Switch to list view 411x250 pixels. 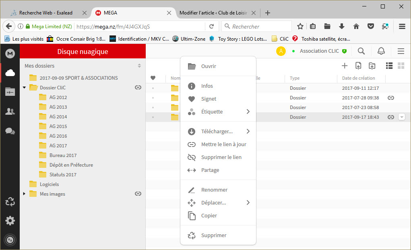[389, 66]
